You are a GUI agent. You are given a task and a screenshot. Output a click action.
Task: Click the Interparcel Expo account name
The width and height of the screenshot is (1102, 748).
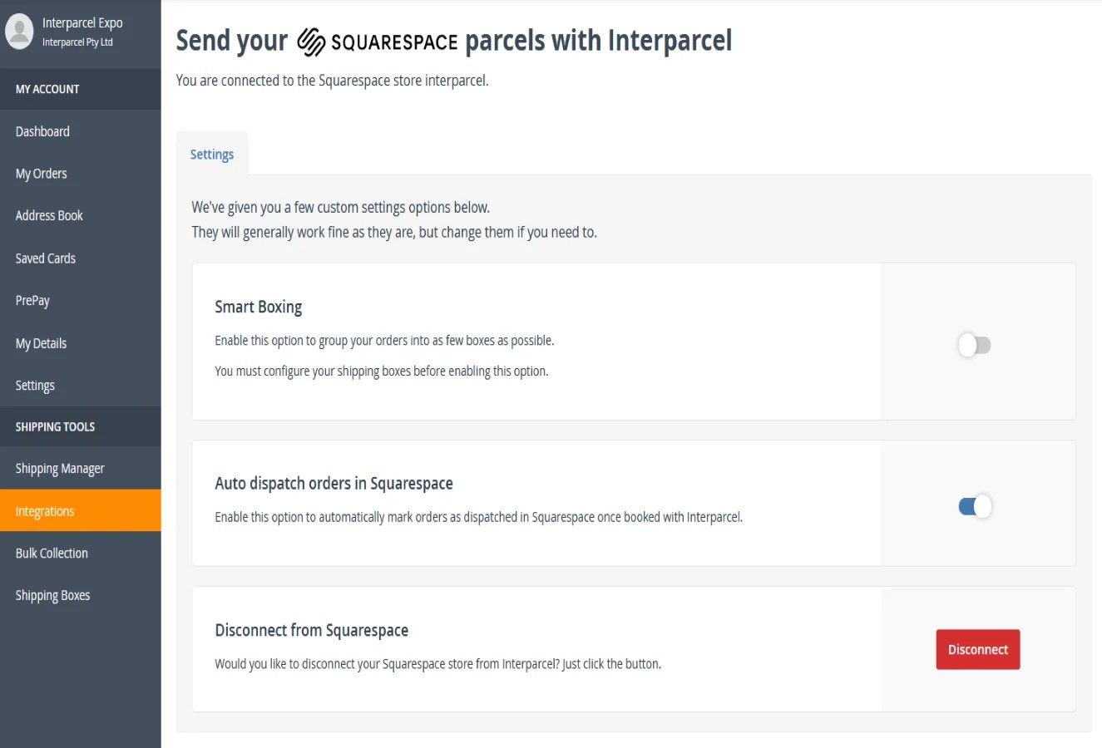coord(82,22)
